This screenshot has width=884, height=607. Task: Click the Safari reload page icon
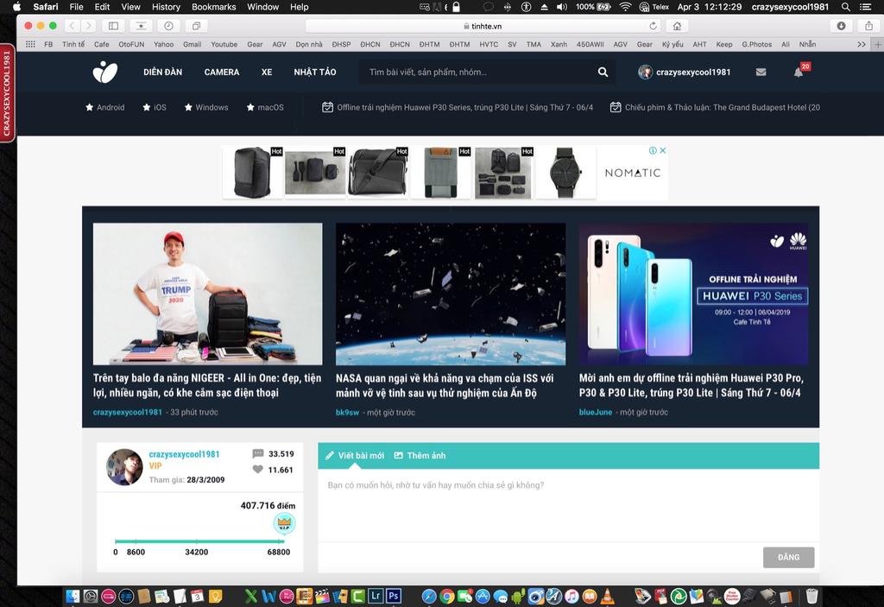pos(653,26)
